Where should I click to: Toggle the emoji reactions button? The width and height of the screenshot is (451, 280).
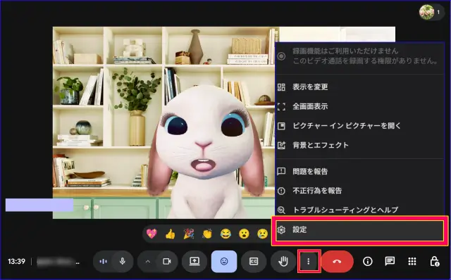[224, 261]
